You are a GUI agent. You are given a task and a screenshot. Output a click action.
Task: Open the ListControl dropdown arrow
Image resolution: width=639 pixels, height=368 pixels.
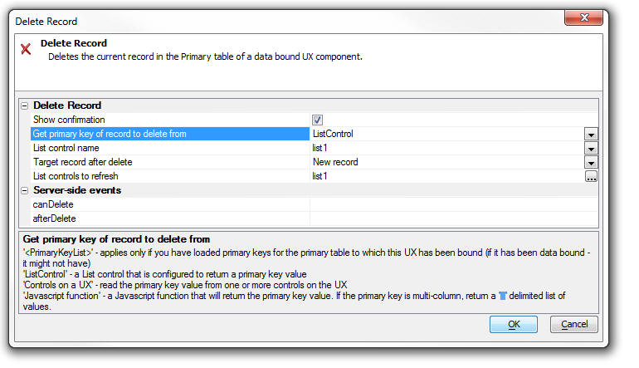(x=591, y=134)
